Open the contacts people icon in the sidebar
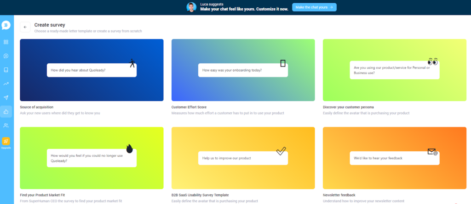 (6, 126)
